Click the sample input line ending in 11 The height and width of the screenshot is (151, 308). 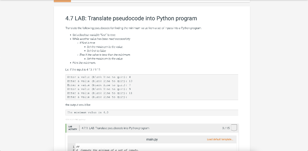tap(100, 93)
